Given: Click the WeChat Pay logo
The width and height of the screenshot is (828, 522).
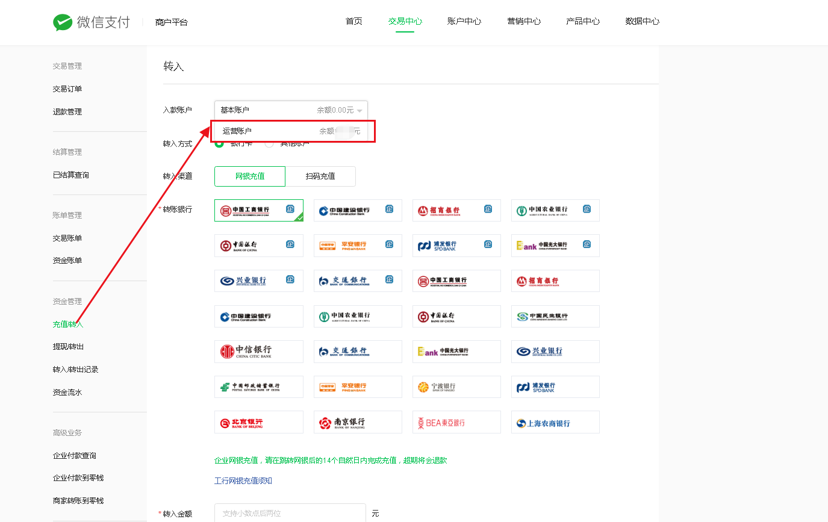Looking at the screenshot, I should pyautogui.click(x=91, y=22).
